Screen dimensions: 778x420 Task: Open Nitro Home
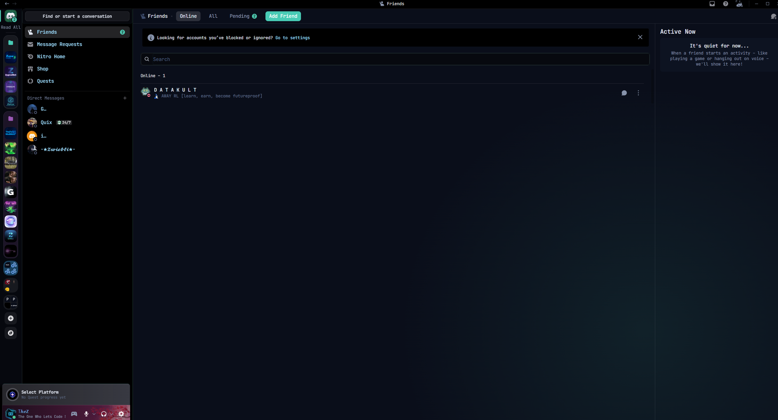[77, 57]
